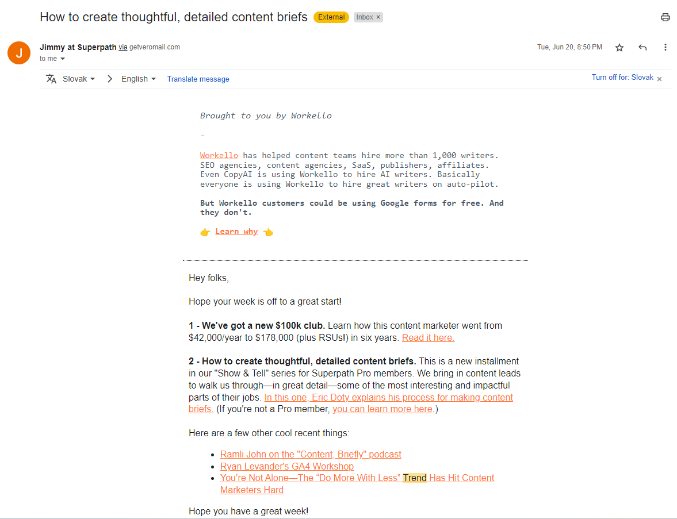The height and width of the screenshot is (519, 677).
Task: Click the 'Read it here.' link
Action: pyautogui.click(x=428, y=337)
